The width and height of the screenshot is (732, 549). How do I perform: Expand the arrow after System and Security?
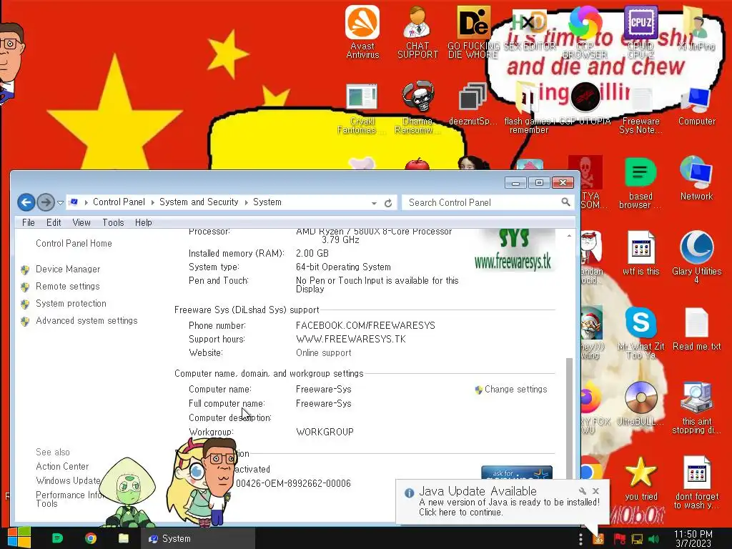tap(246, 202)
